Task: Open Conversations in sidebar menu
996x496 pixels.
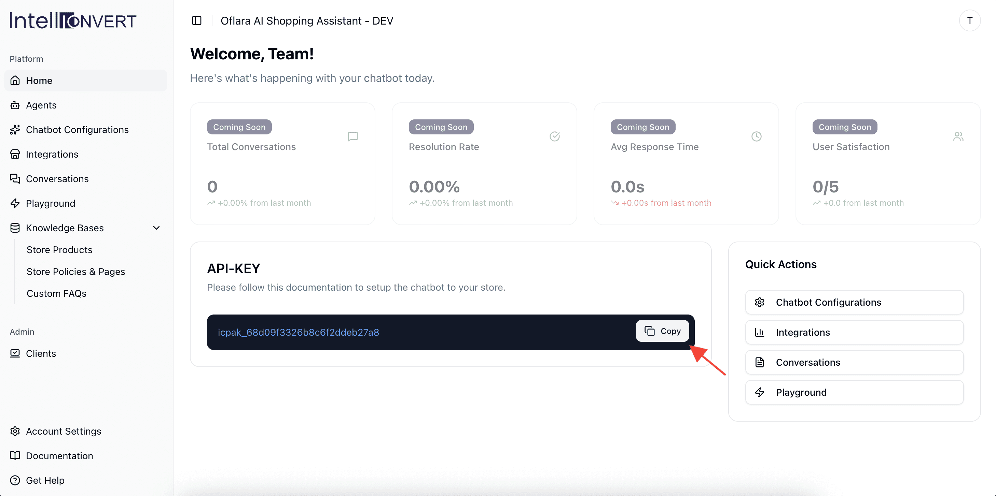Action: tap(57, 179)
